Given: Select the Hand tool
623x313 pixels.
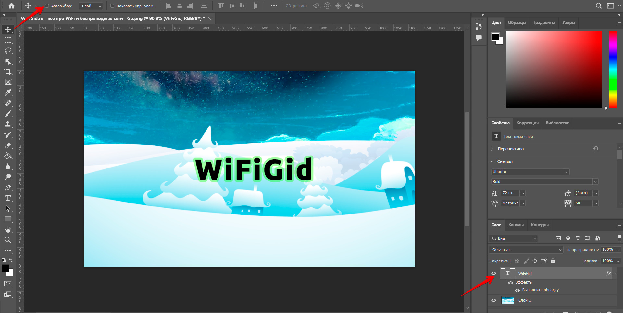Looking at the screenshot, I should click(8, 230).
